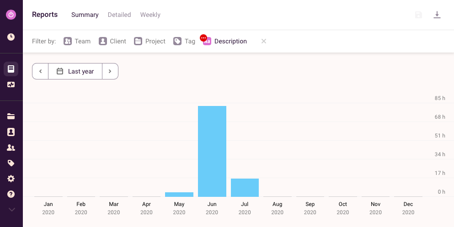Viewport: 454px width, 227px height.
Task: Open the Clients icon in sidebar
Action: 11,132
